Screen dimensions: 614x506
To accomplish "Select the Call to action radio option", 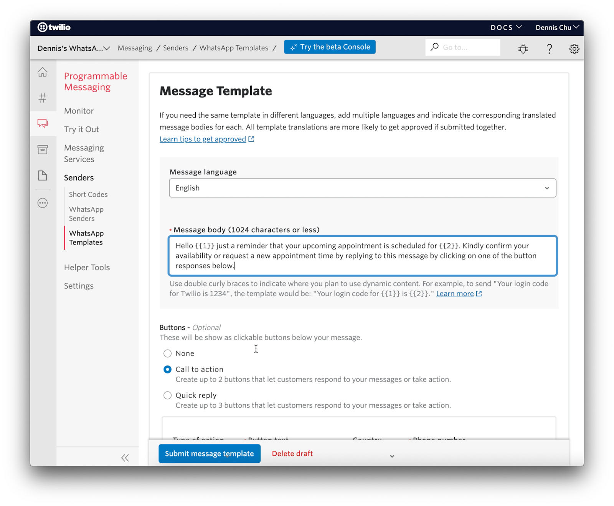I will tap(168, 369).
